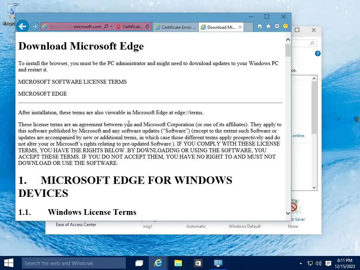Open the Store from the taskbar
The height and width of the screenshot is (270, 360).
[198, 263]
